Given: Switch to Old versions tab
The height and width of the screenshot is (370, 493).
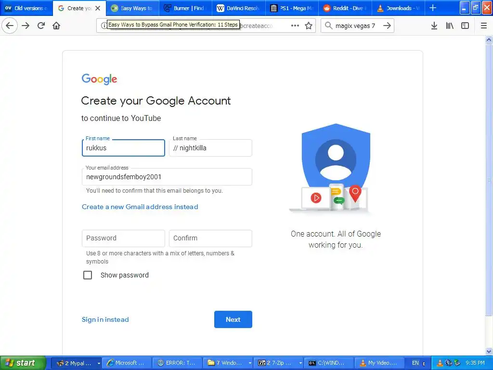Looking at the screenshot, I should click(26, 8).
